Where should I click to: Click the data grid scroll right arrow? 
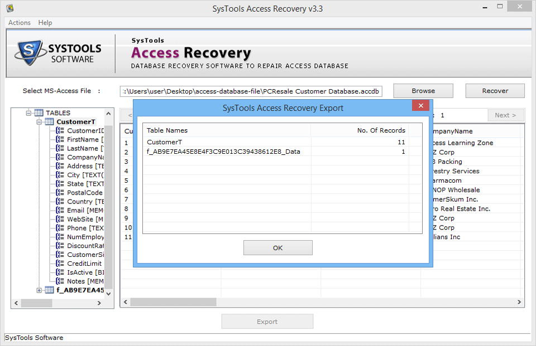(x=519, y=302)
